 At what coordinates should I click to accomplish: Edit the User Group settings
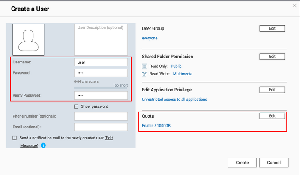pos(272,29)
